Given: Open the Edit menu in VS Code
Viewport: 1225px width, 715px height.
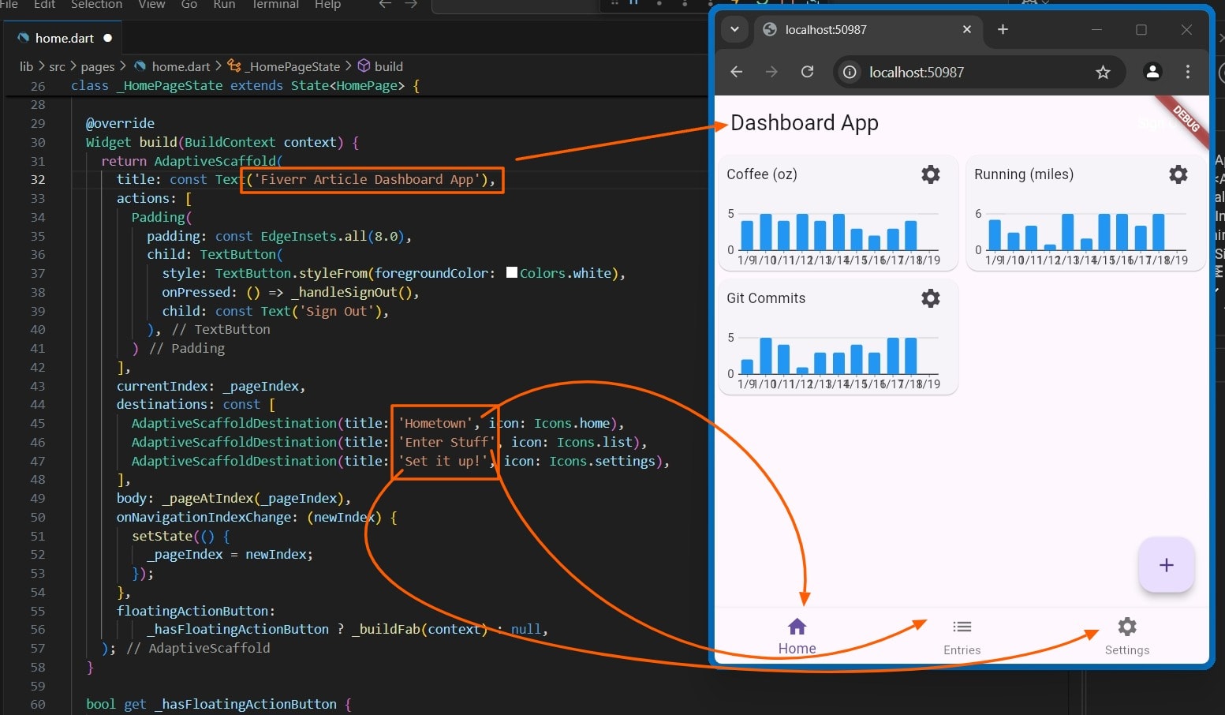Looking at the screenshot, I should (44, 5).
